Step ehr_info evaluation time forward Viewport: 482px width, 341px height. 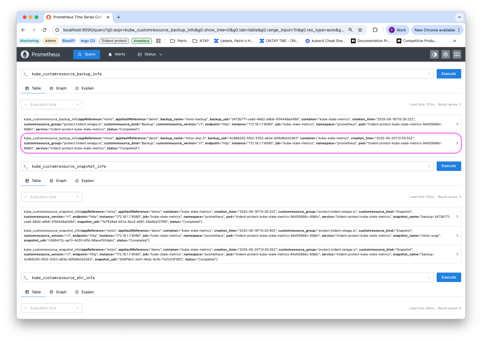(77, 308)
